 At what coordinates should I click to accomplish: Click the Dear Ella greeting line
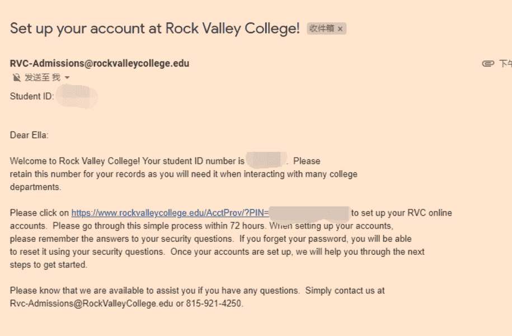click(29, 136)
